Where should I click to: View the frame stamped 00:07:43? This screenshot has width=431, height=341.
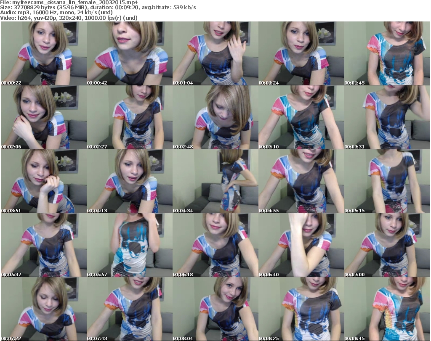point(130,309)
